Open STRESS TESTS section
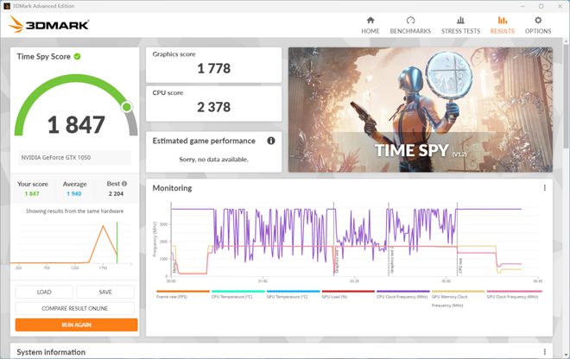This screenshot has height=359, width=570. click(x=460, y=25)
